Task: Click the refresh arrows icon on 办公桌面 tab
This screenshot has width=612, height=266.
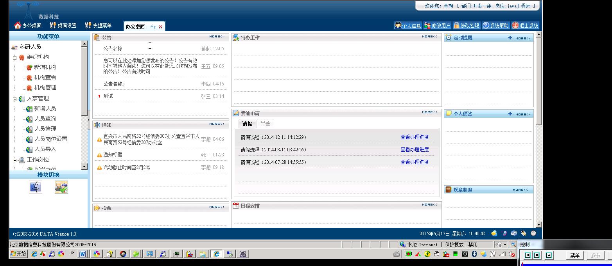Action: pos(153,27)
